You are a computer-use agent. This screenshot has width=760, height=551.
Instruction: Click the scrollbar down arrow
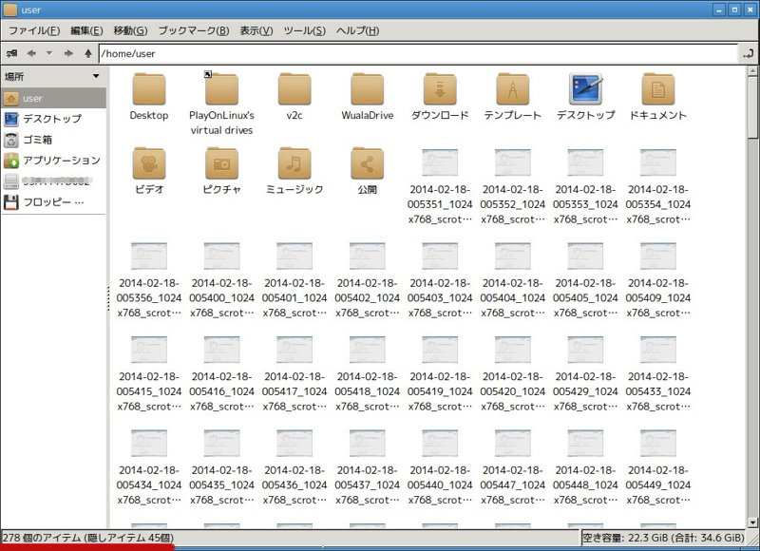pyautogui.click(x=752, y=522)
